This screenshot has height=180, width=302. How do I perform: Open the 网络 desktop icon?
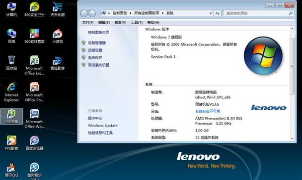pyautogui.click(x=11, y=36)
